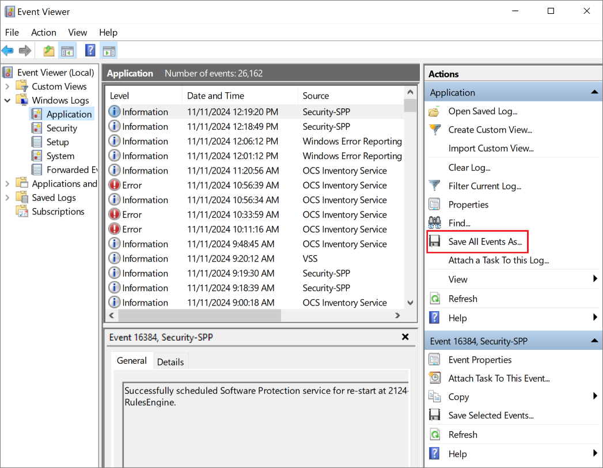Select Windows Error Reporting event at 12:06:12 PM
This screenshot has width=603, height=468.
(256, 141)
